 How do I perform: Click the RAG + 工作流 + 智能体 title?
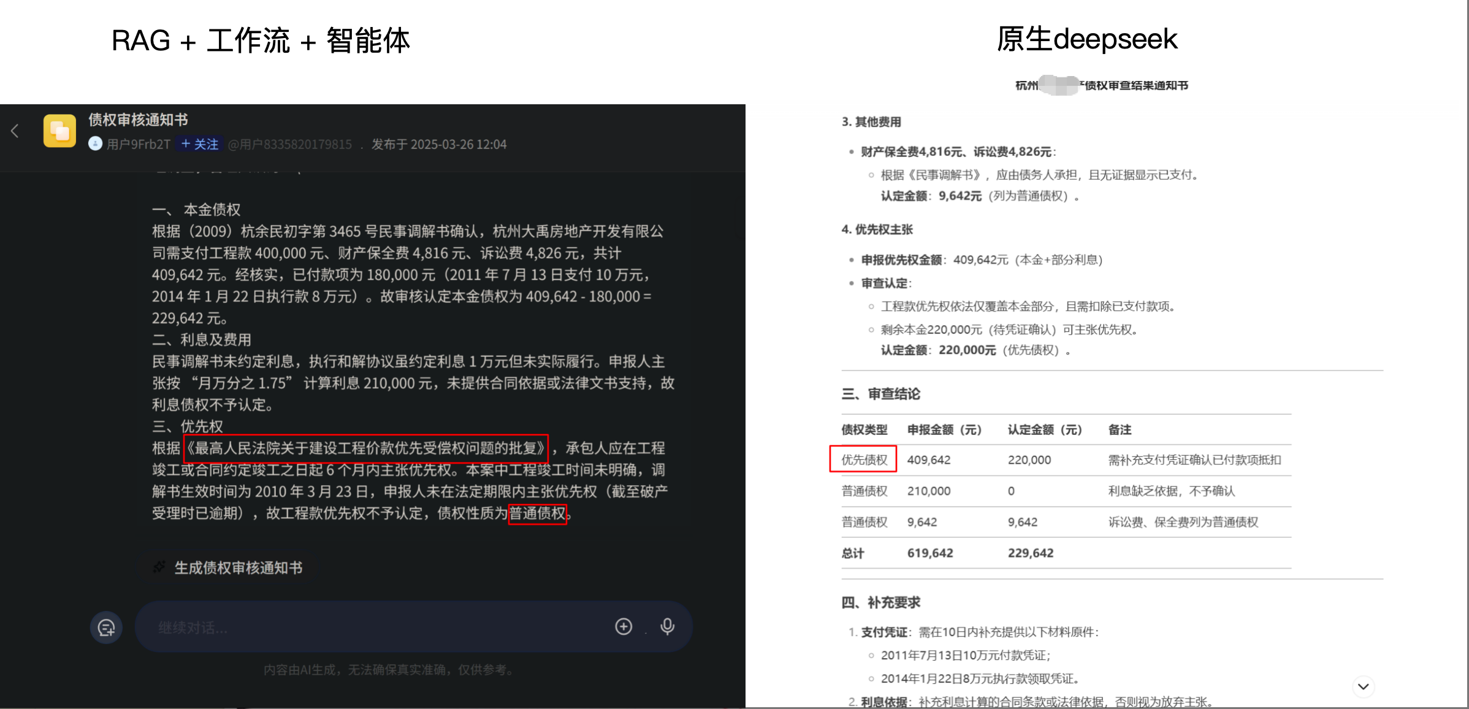coord(261,40)
